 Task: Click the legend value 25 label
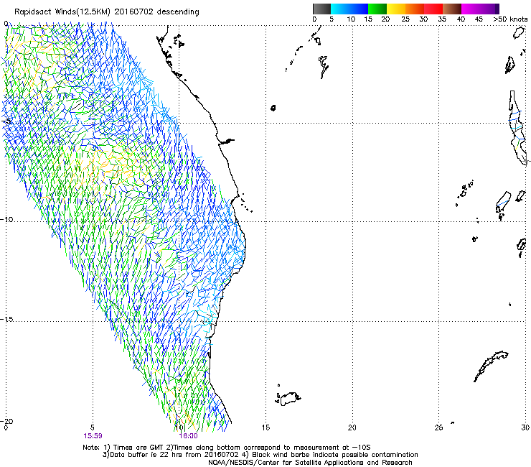pyautogui.click(x=405, y=19)
